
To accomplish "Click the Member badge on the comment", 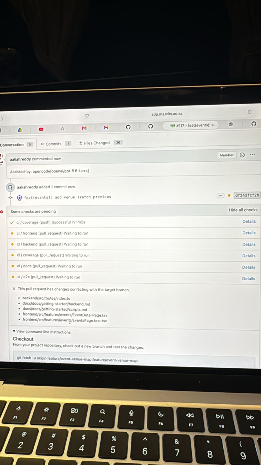I will coord(226,155).
